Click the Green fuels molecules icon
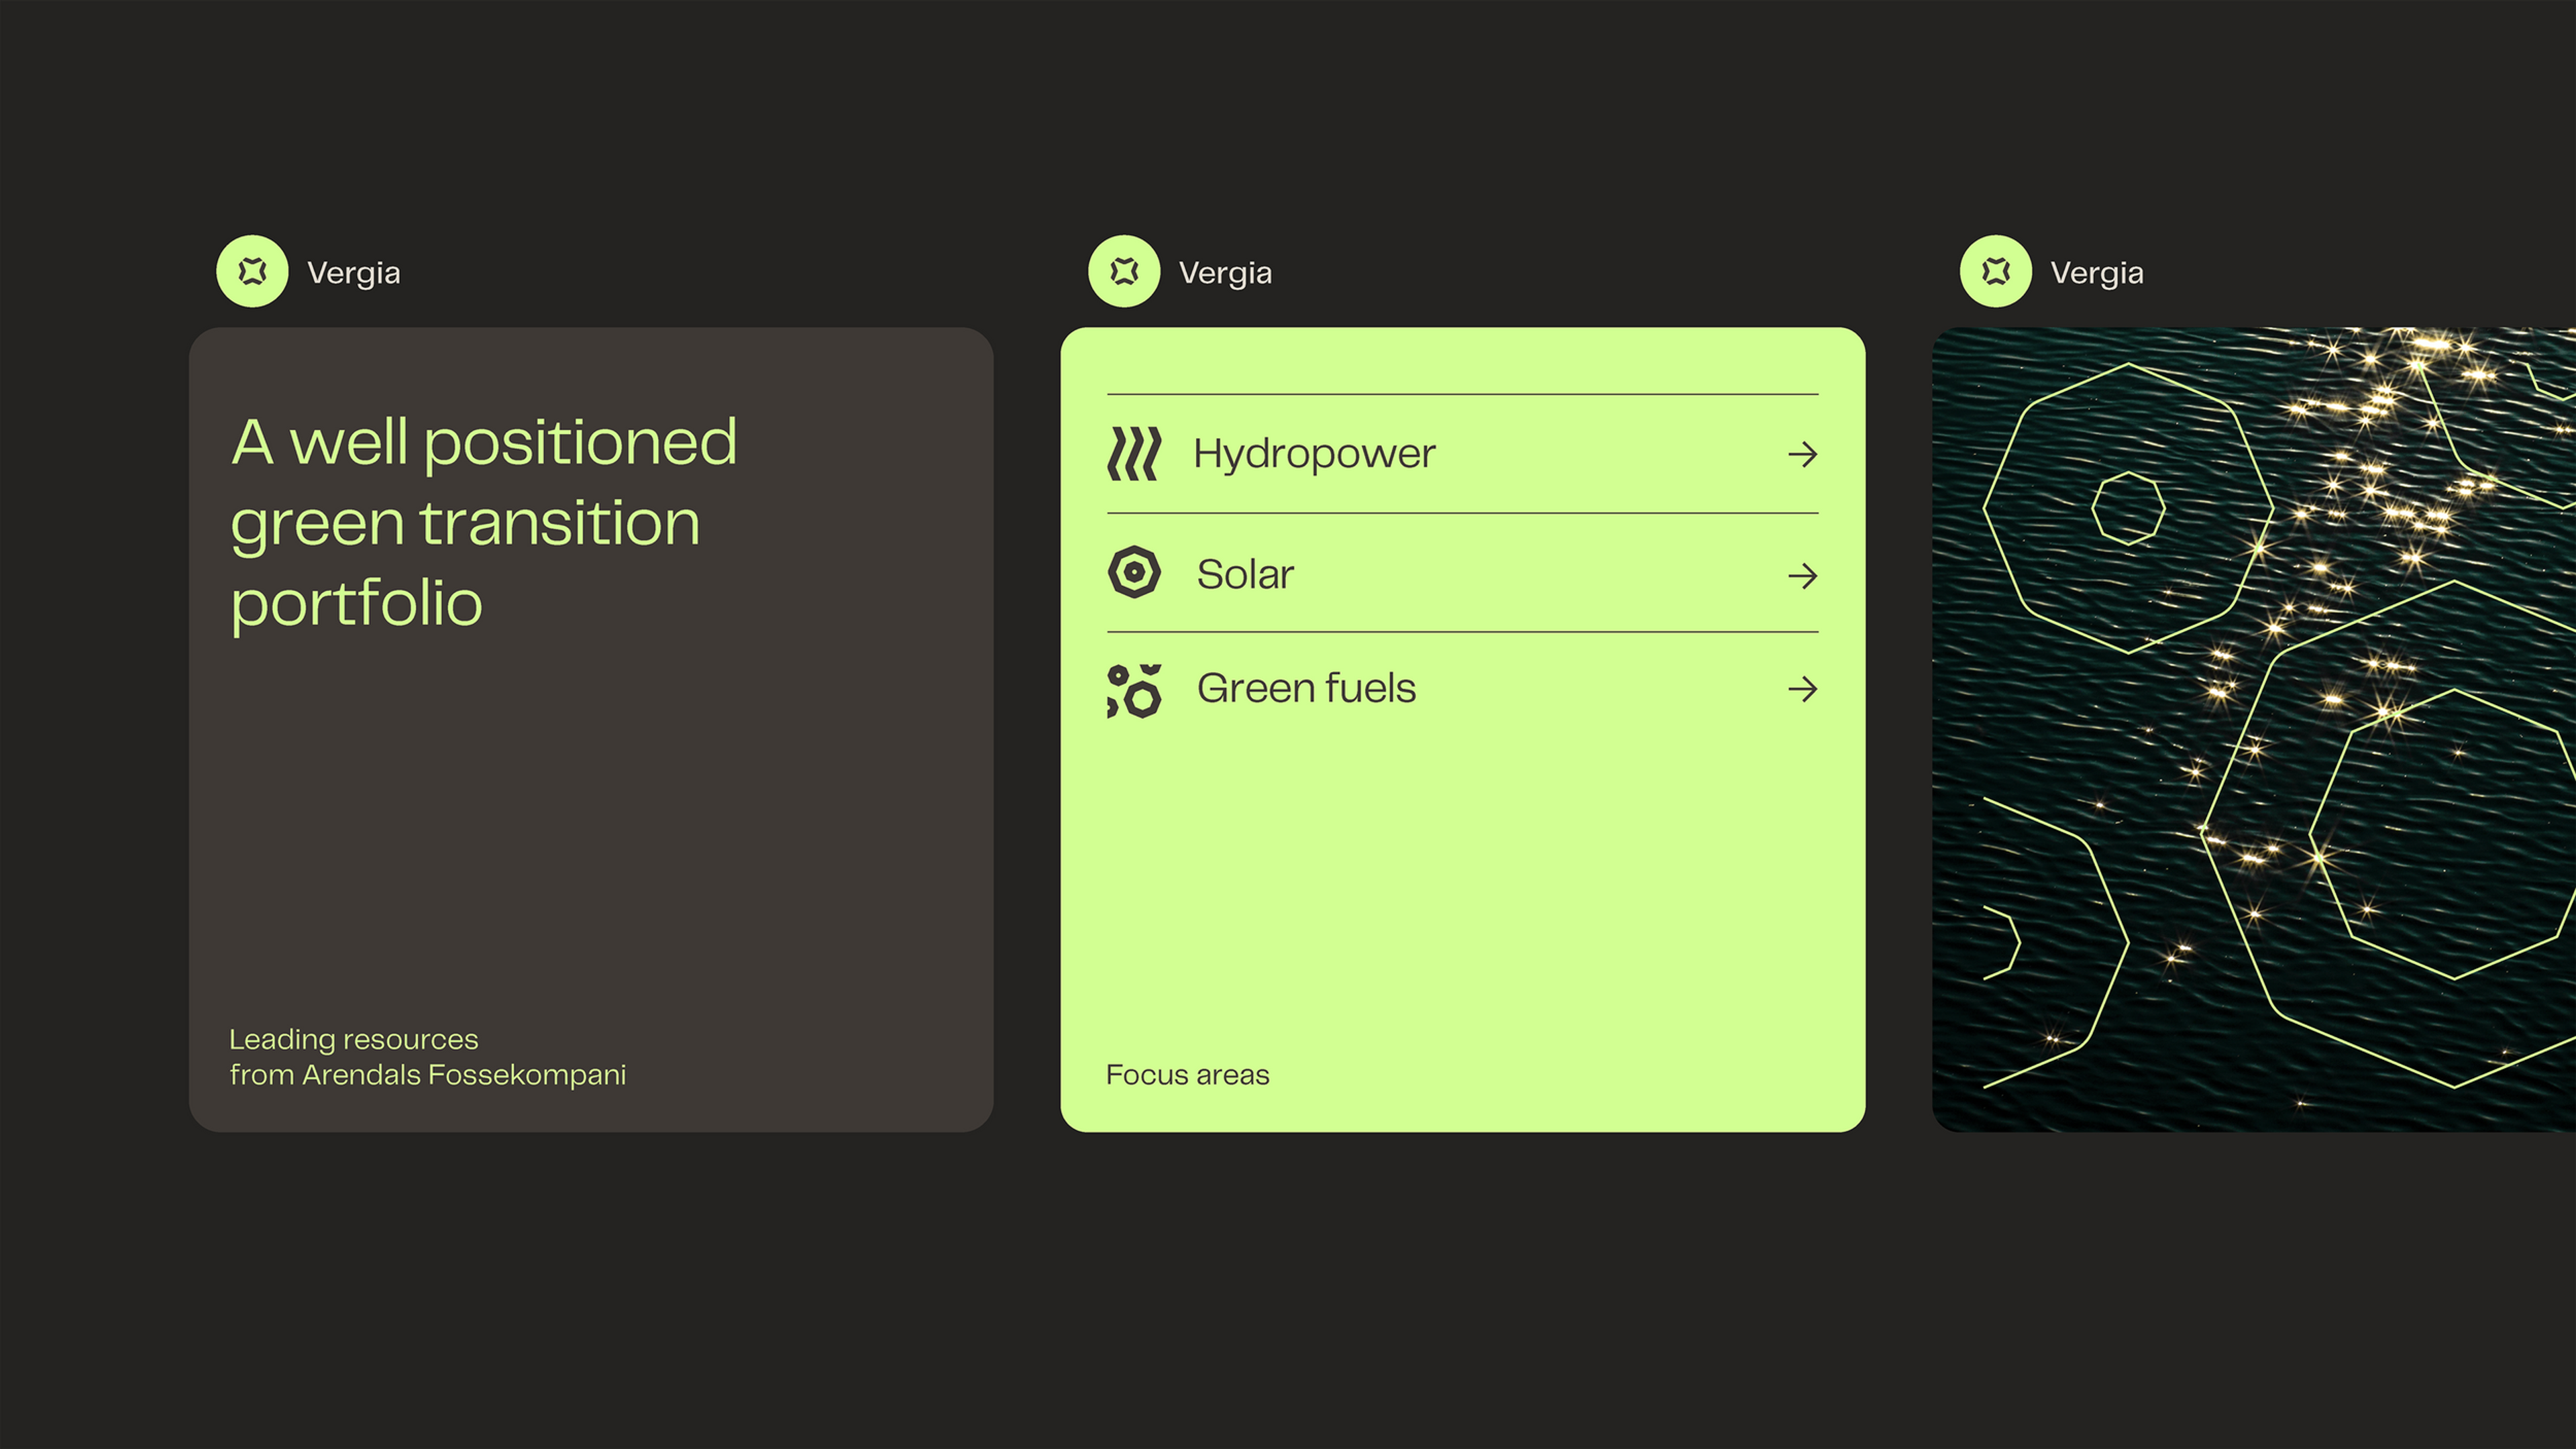The width and height of the screenshot is (2576, 1449). [x=1134, y=690]
